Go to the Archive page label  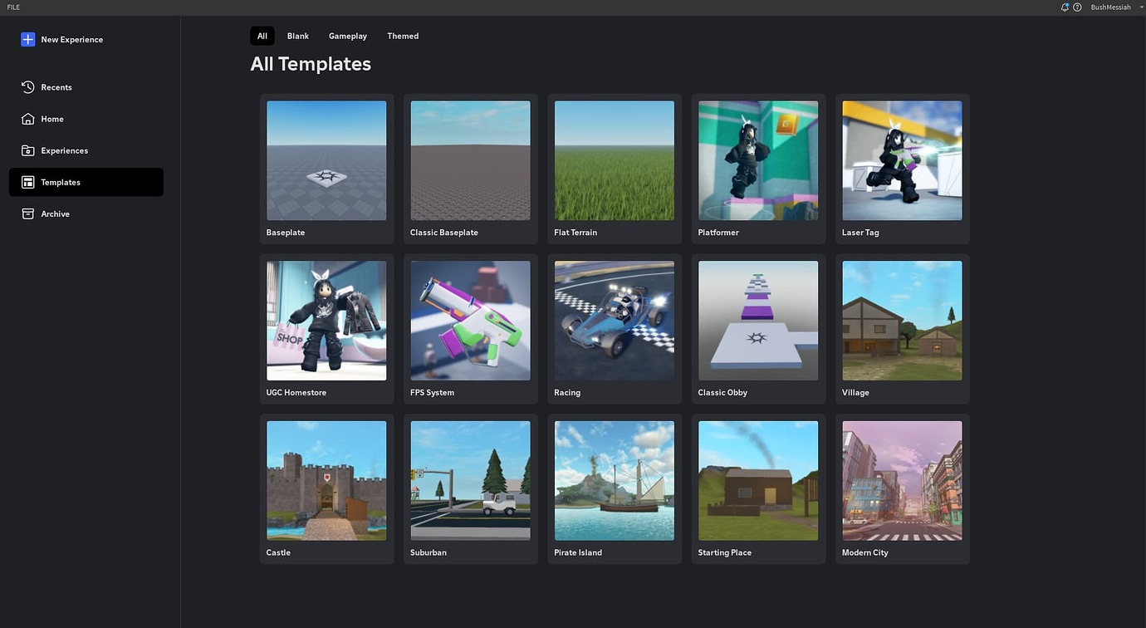[56, 213]
